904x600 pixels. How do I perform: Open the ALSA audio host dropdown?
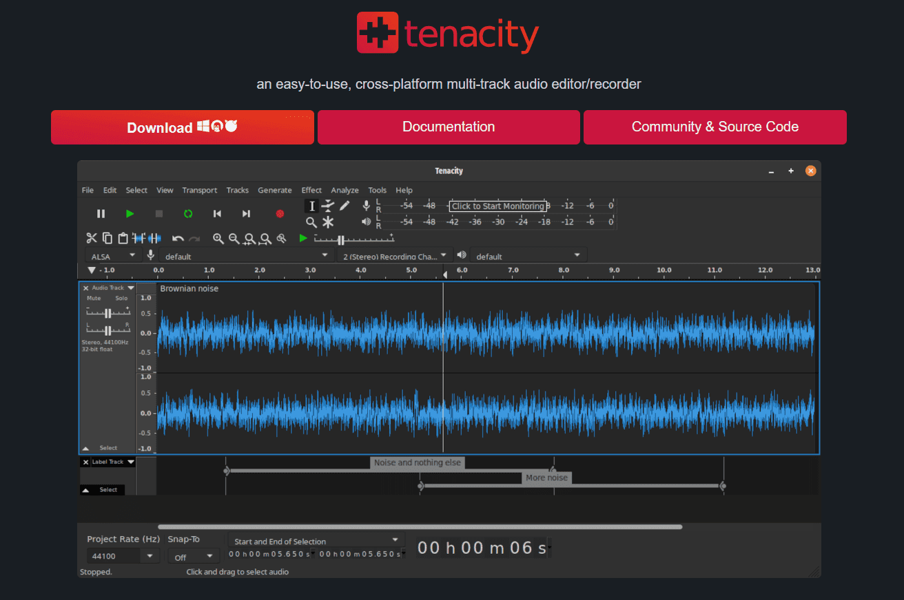(x=114, y=256)
